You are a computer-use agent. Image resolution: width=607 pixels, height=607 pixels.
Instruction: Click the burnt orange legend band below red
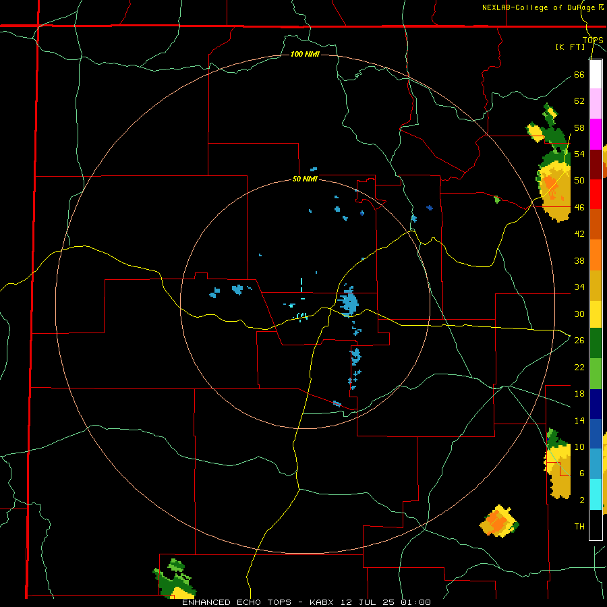click(596, 224)
